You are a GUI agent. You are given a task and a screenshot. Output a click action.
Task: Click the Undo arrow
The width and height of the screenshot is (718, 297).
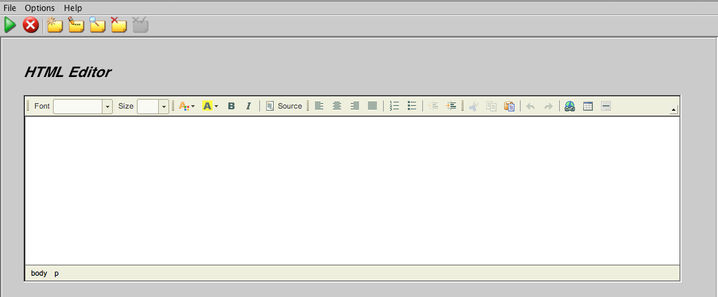coord(531,106)
